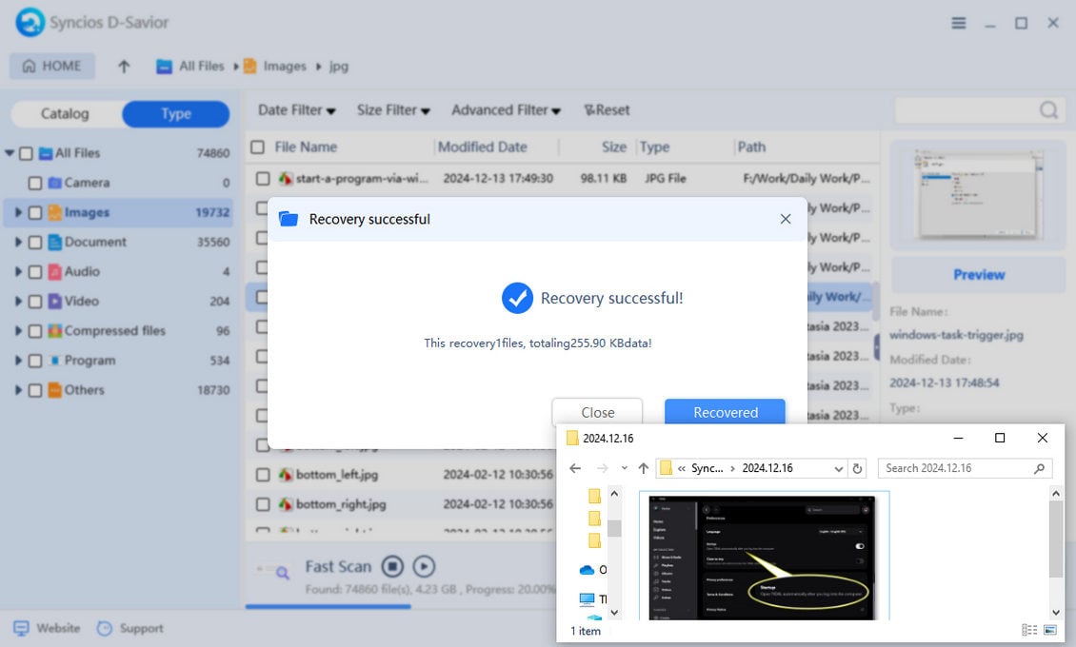Click the Audio category icon

[55, 272]
